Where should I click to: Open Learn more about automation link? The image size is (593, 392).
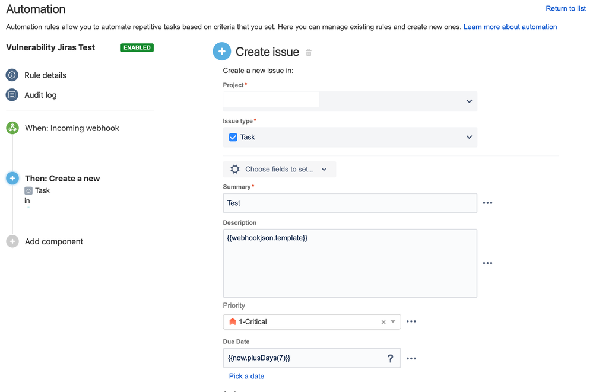coord(510,27)
